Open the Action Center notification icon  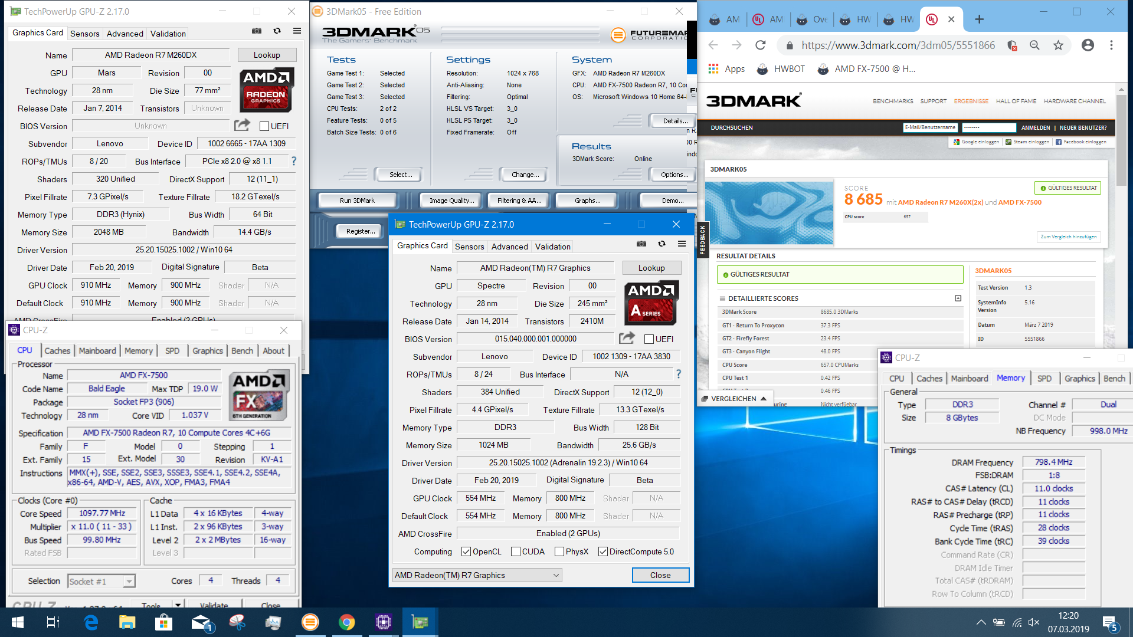1109,623
